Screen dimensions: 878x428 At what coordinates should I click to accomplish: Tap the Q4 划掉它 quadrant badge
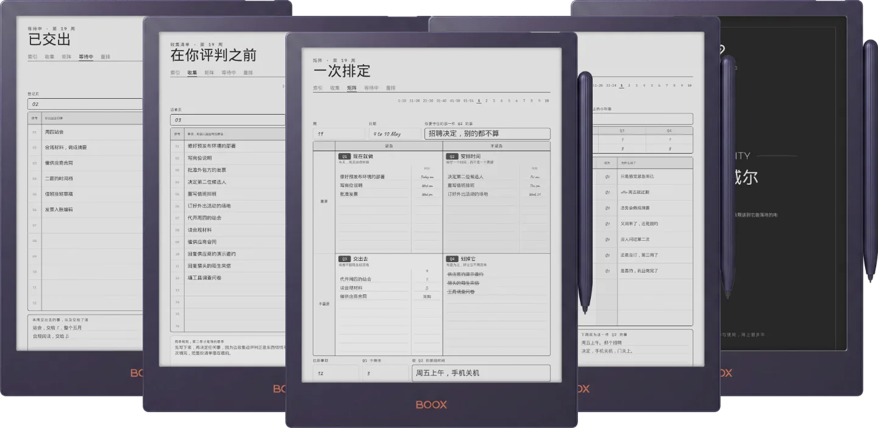click(x=452, y=259)
